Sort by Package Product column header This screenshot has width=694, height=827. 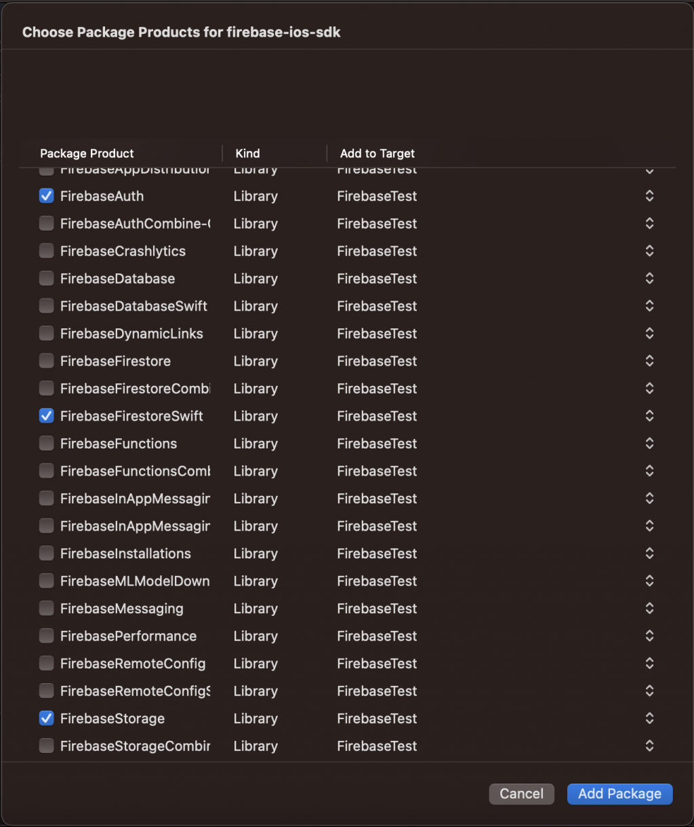click(87, 153)
